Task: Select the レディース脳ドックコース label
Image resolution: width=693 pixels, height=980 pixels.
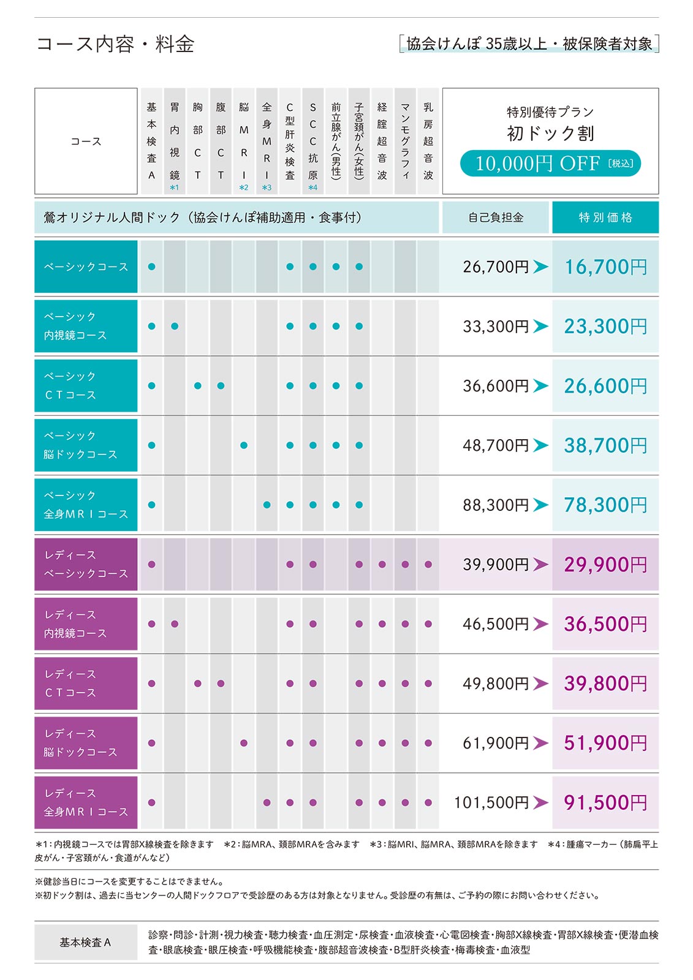Action: click(x=86, y=743)
